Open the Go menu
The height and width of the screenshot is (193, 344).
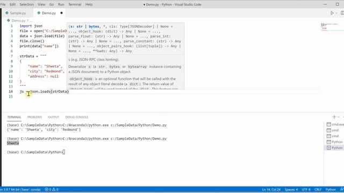click(x=52, y=4)
